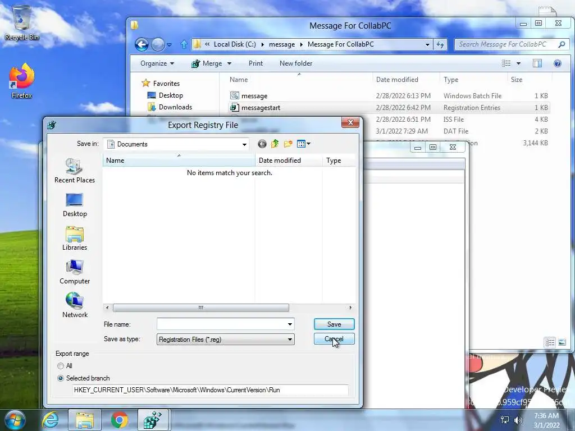Open the Save as type dropdown
575x431 pixels.
290,340
